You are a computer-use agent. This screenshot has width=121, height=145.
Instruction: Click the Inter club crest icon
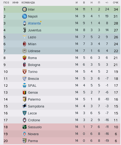click(25, 9)
